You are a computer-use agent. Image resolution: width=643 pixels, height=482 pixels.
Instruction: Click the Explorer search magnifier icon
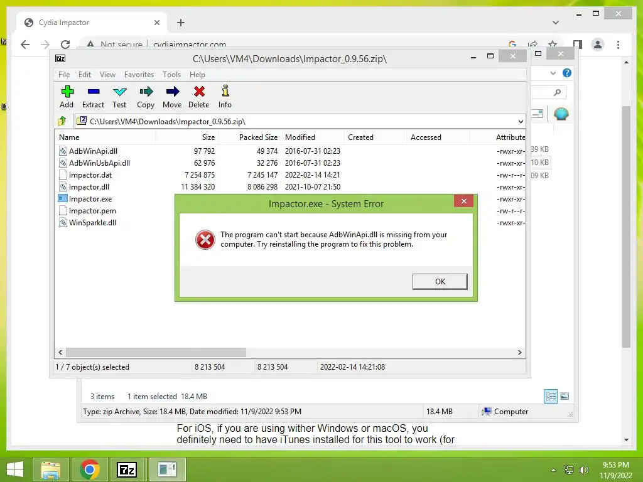click(557, 92)
